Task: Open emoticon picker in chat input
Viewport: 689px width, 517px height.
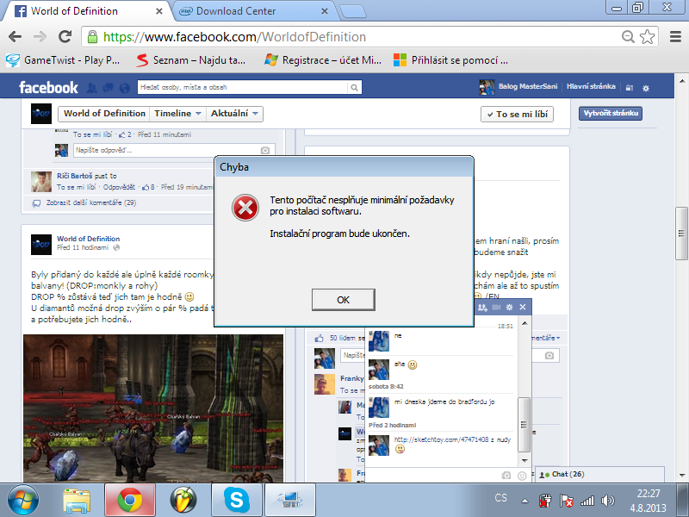Action: [x=522, y=476]
